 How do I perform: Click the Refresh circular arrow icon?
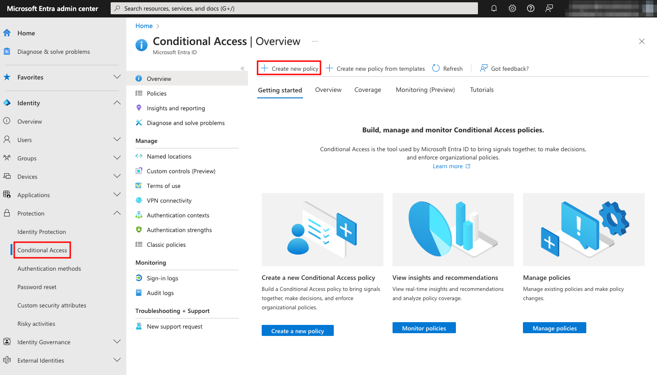coord(436,68)
